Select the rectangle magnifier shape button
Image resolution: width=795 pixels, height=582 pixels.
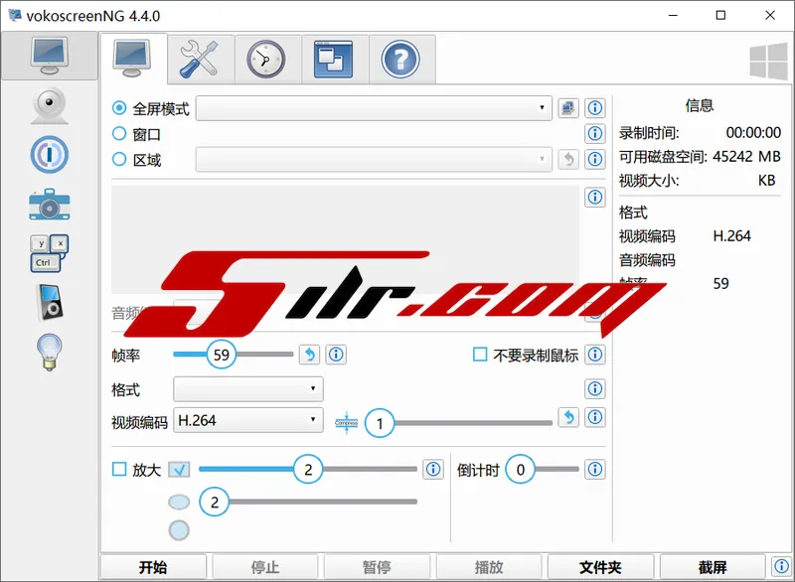pyautogui.click(x=179, y=470)
